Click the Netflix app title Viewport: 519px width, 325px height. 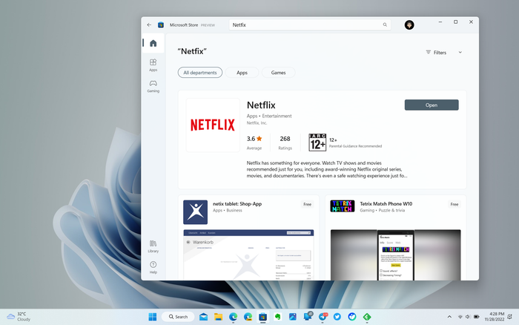pos(261,105)
